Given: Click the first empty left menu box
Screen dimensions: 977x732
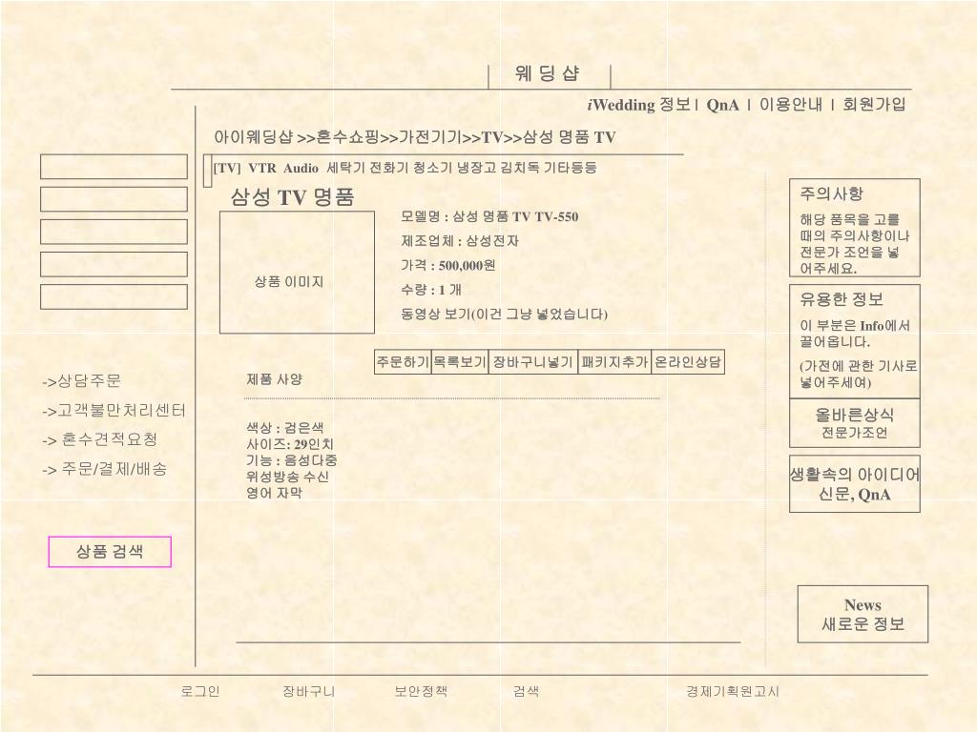Looking at the screenshot, I should tap(114, 167).
